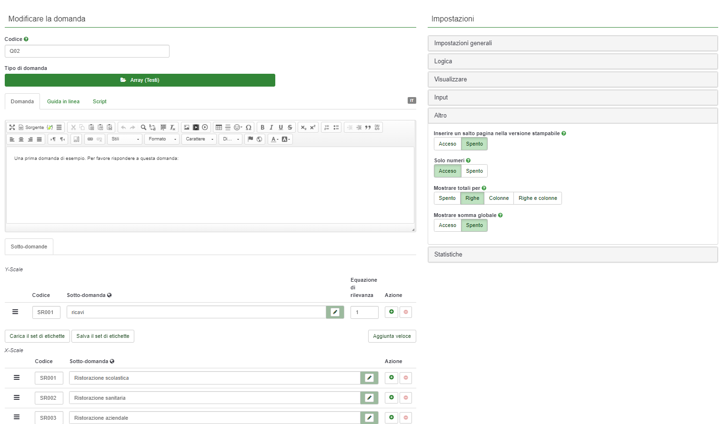The width and height of the screenshot is (722, 424).
Task: Click Carica il set di etichette
Action: click(37, 336)
